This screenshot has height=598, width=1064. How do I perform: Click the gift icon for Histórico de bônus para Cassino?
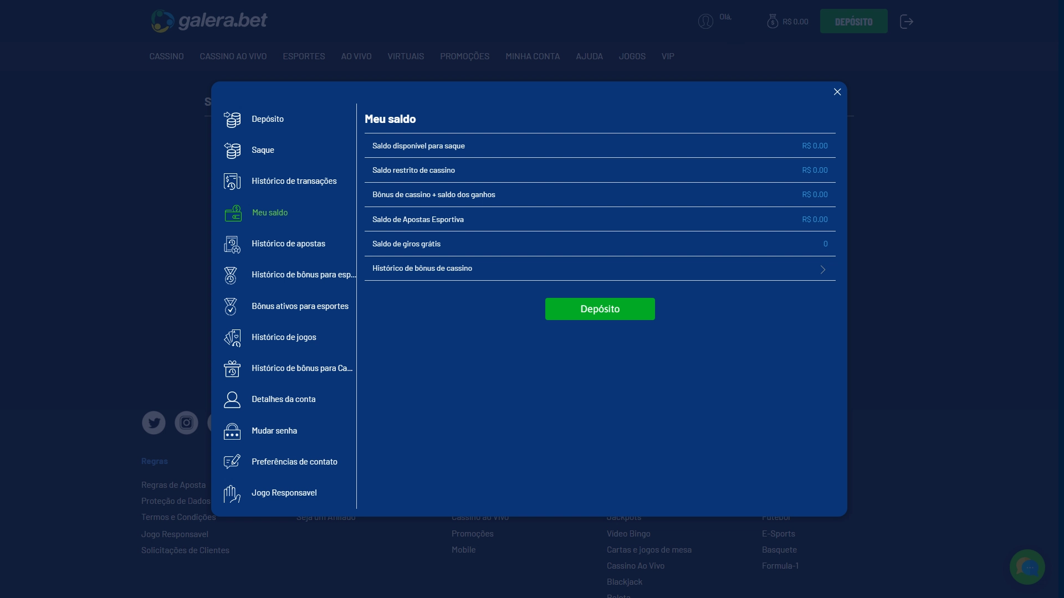point(232,369)
